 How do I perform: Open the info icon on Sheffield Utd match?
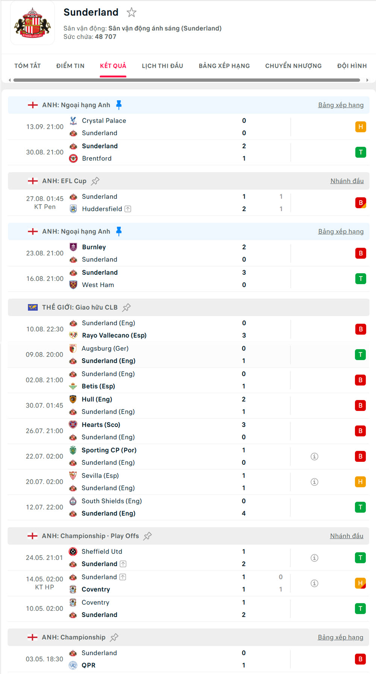coord(314,558)
